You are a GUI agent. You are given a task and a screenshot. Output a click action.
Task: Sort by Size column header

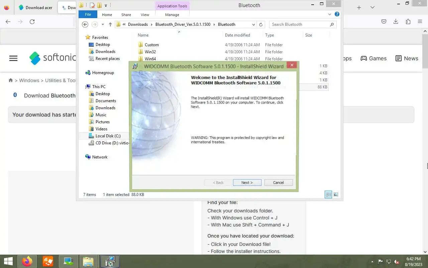point(309,35)
